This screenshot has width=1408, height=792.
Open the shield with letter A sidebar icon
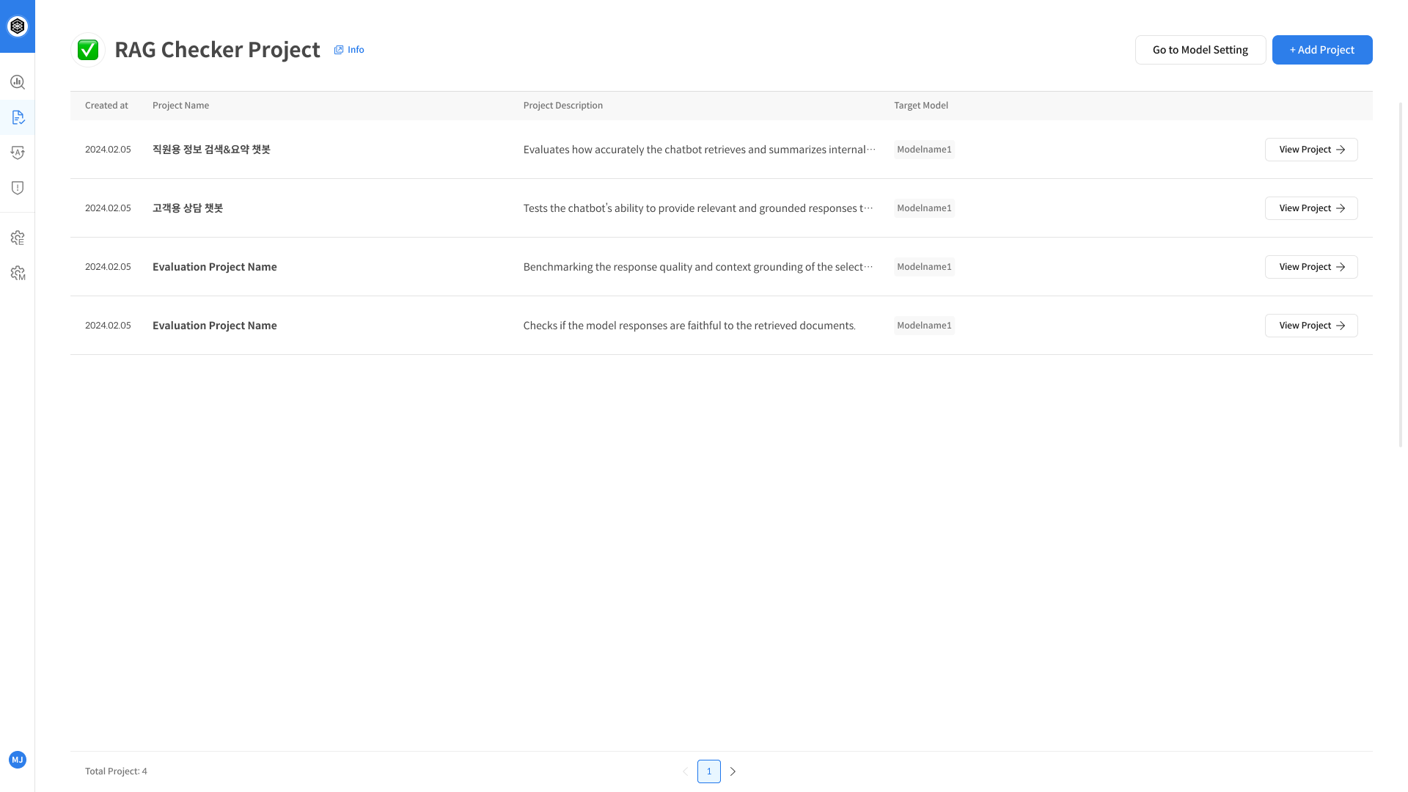click(18, 153)
